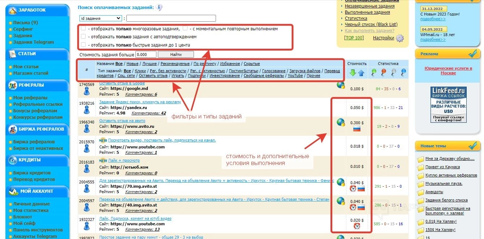Open the id задания search-type dropdown
The width and height of the screenshot is (484, 239).
tap(101, 18)
